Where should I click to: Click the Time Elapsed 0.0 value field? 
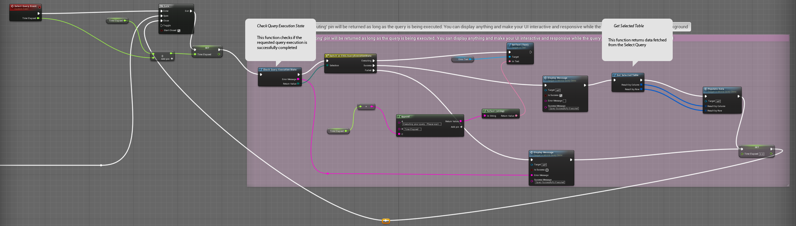761,154
